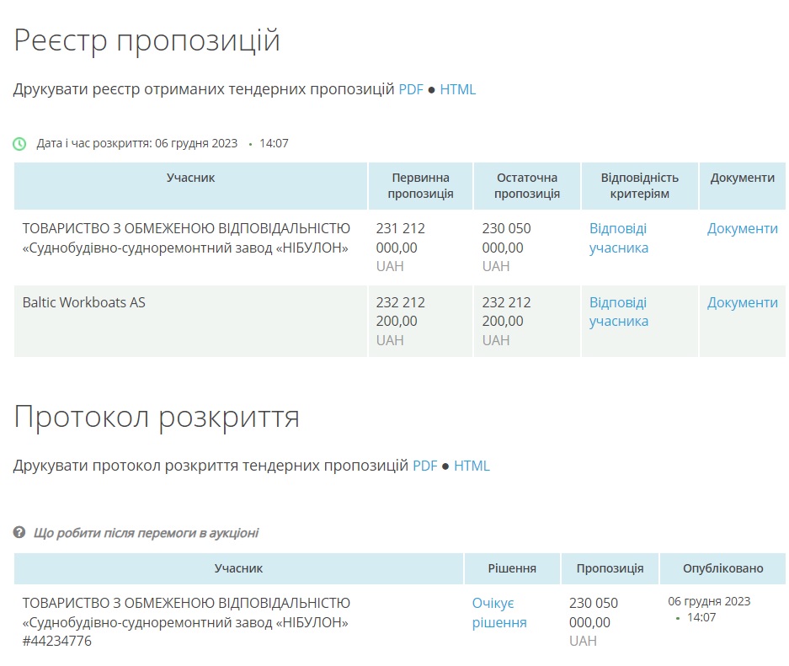Open HTML version of opening protocol

pos(472,466)
